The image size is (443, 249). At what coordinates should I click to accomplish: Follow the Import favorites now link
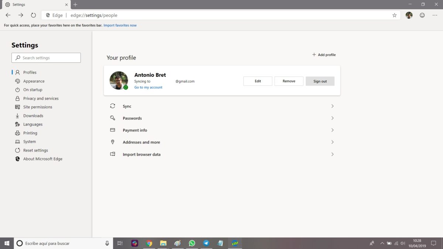click(x=120, y=25)
